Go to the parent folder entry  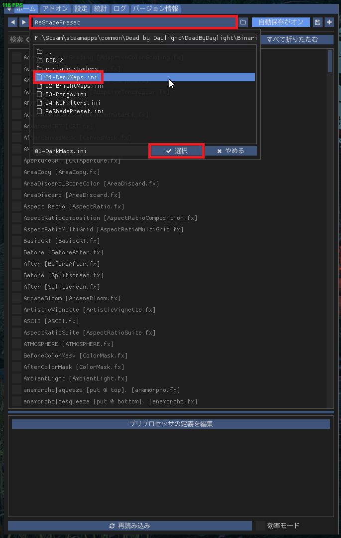tap(48, 52)
